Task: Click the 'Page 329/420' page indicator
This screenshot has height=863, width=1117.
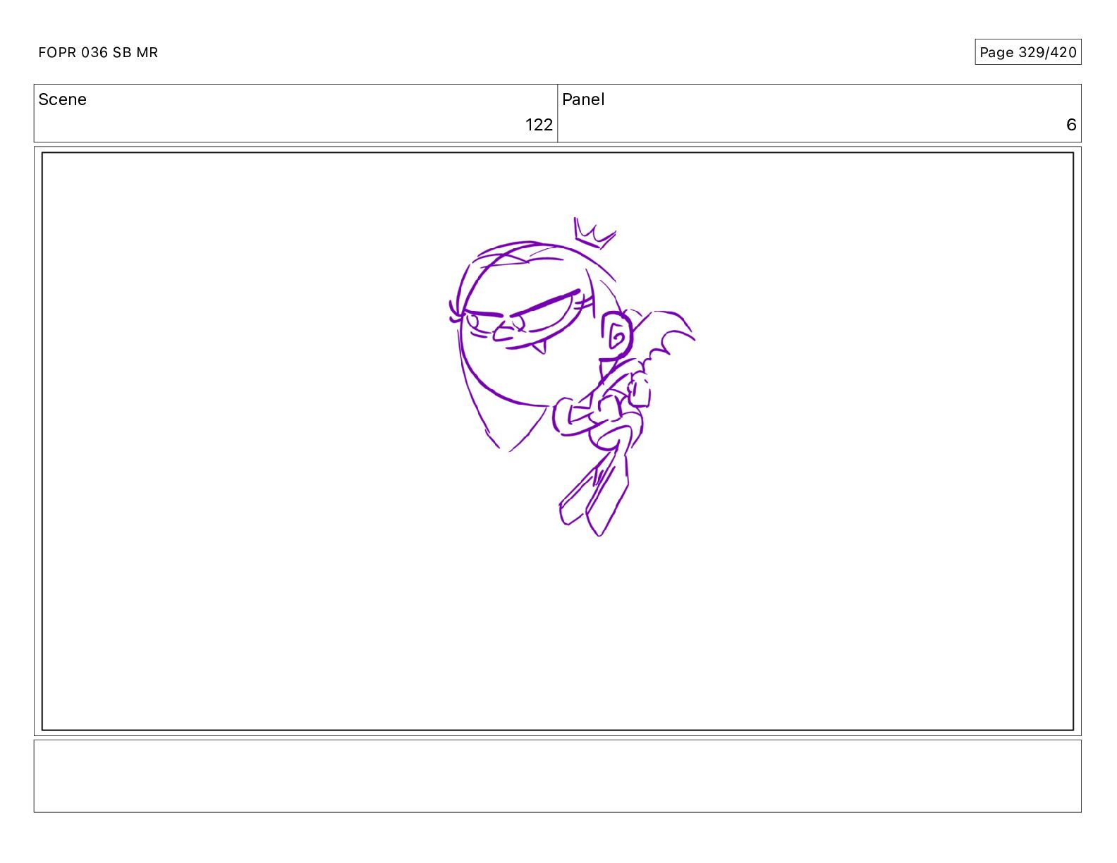Action: pos(1027,52)
